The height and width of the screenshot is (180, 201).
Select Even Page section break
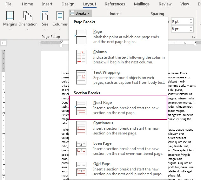(x=118, y=148)
